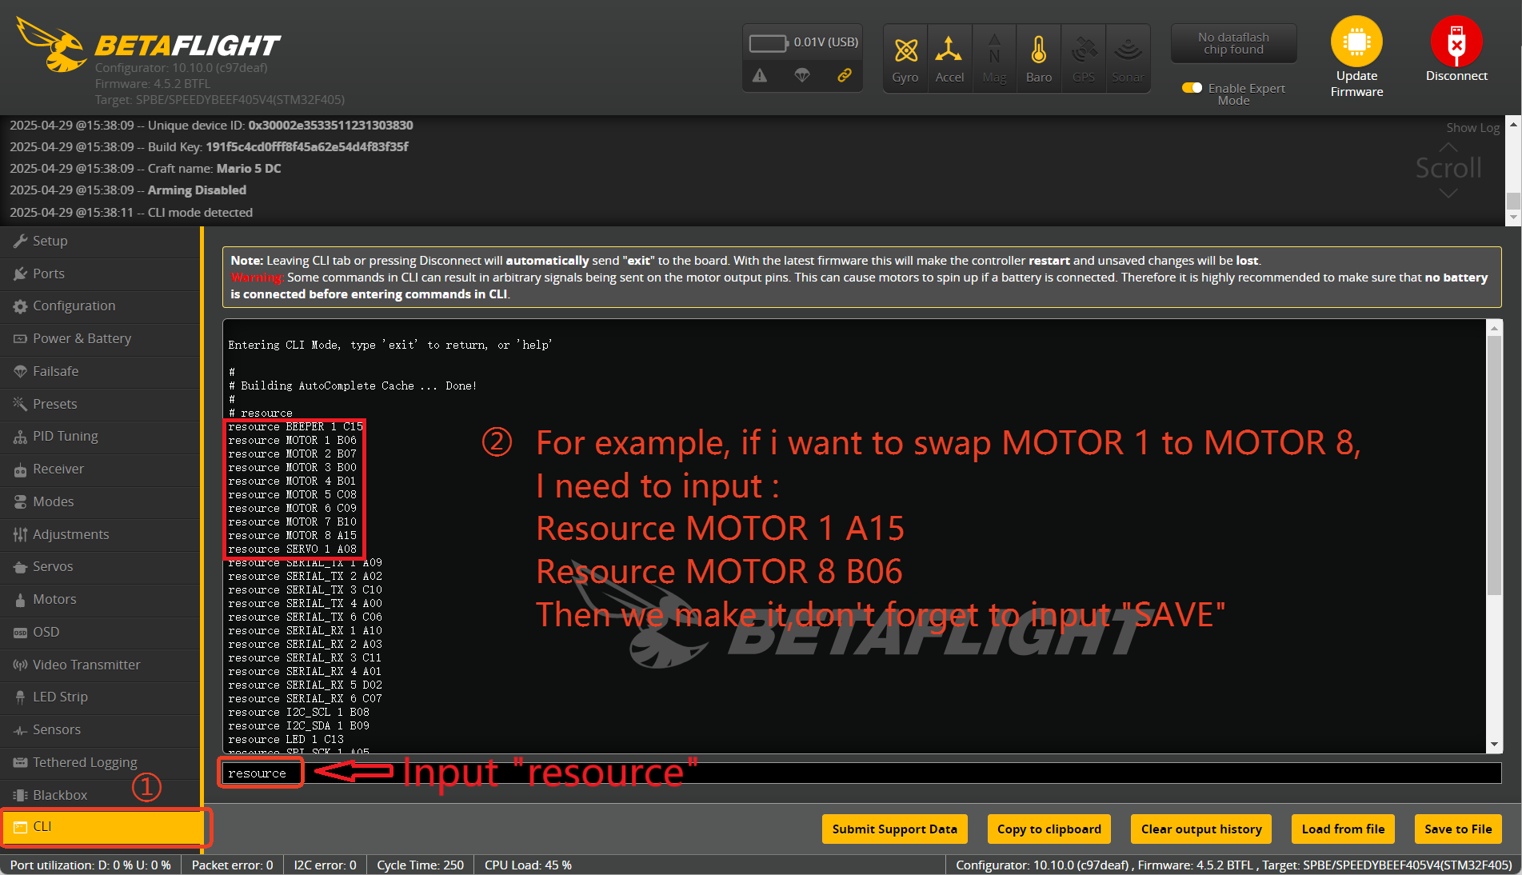Click Load from file button
Viewport: 1522px width, 875px height.
[x=1343, y=829]
